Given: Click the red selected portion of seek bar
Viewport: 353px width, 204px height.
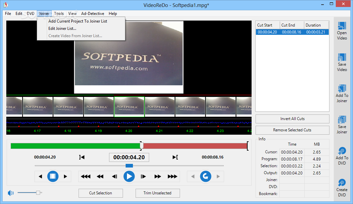Looking at the screenshot, I should click(195, 146).
